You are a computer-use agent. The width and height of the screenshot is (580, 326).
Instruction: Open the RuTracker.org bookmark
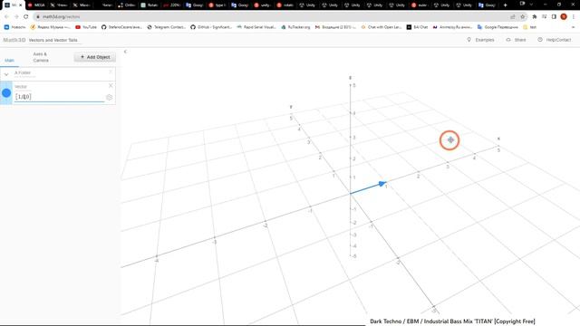(x=295, y=27)
